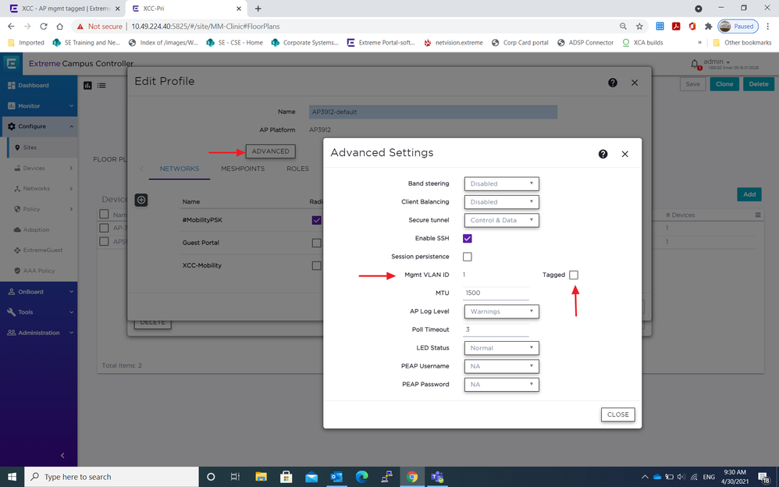Expand Monitor menu in sidebar
The image size is (779, 487).
tap(39, 106)
